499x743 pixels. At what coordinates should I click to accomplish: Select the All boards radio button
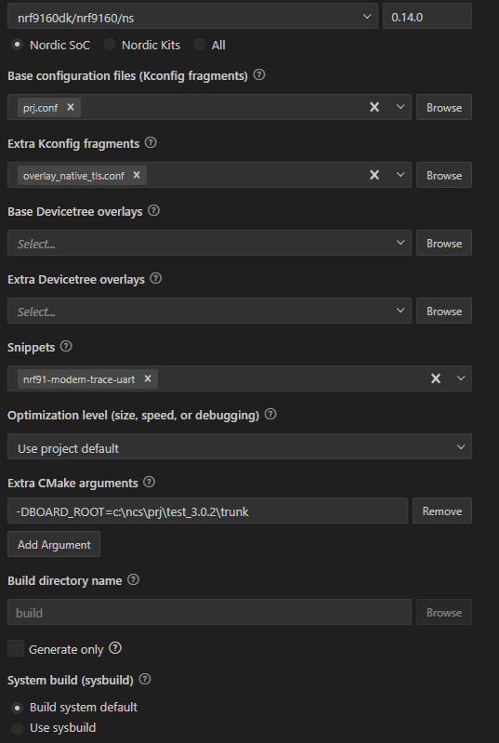click(199, 45)
